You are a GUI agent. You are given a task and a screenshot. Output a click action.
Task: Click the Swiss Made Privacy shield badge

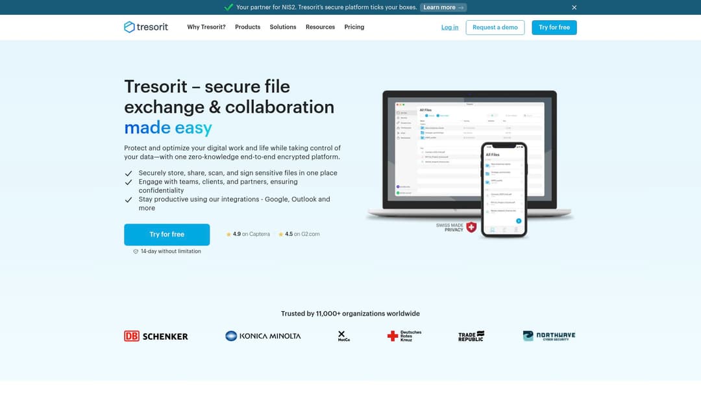pos(471,227)
